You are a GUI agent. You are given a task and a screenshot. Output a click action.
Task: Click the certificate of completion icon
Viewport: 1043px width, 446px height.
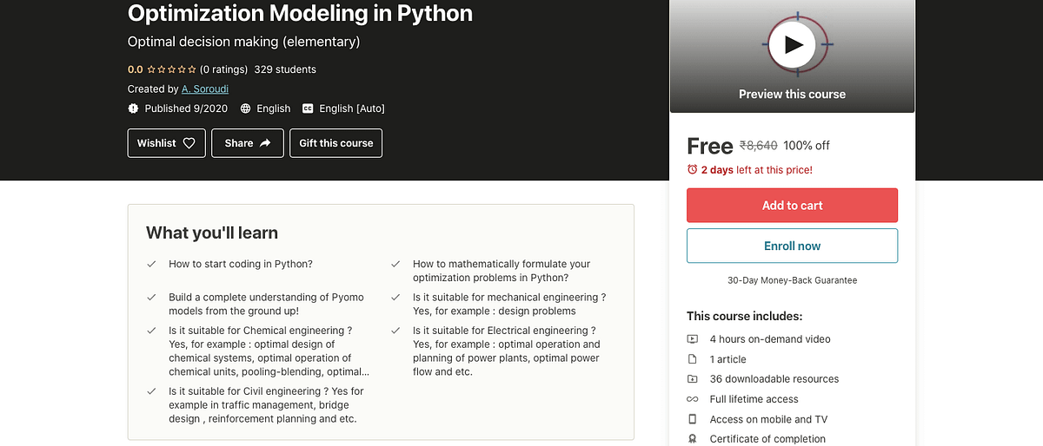(692, 439)
